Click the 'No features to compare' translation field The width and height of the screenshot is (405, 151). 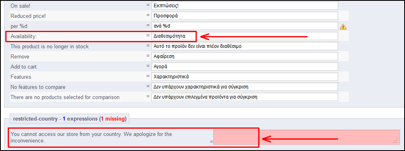pyautogui.click(x=245, y=87)
